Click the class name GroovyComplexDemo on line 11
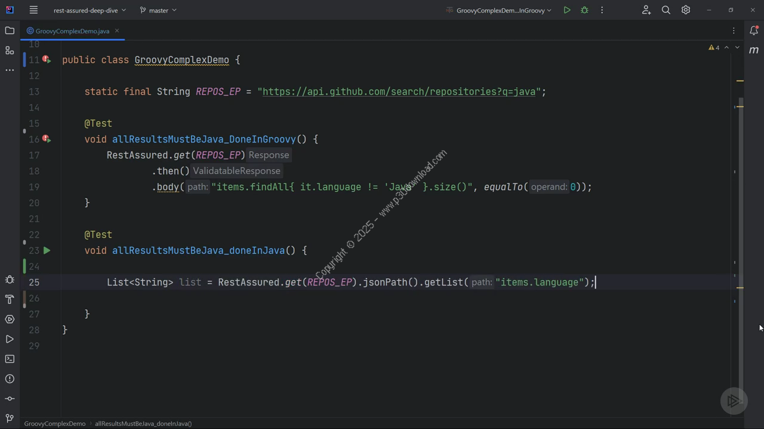Viewport: 764px width, 429px height. click(x=181, y=60)
